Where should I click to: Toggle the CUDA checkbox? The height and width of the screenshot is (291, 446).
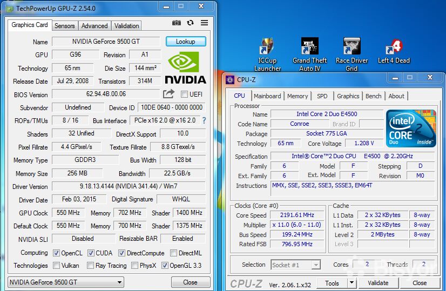coord(91,253)
